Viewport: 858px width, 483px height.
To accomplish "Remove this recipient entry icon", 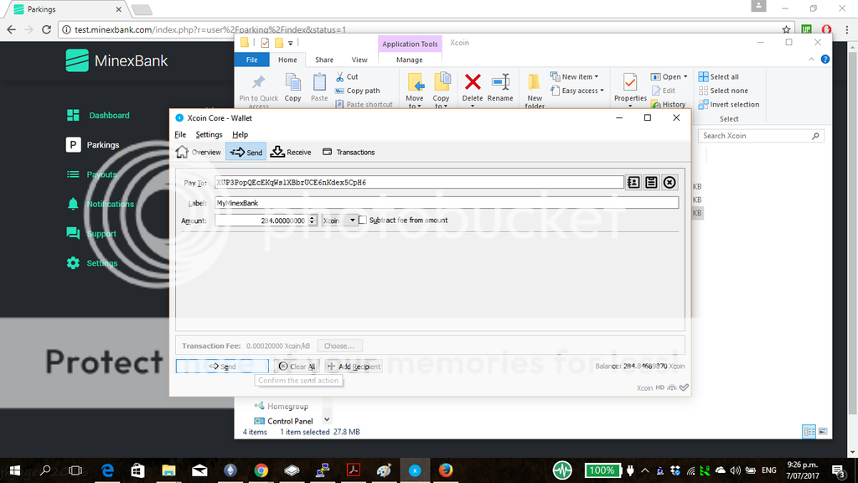I will [x=669, y=182].
